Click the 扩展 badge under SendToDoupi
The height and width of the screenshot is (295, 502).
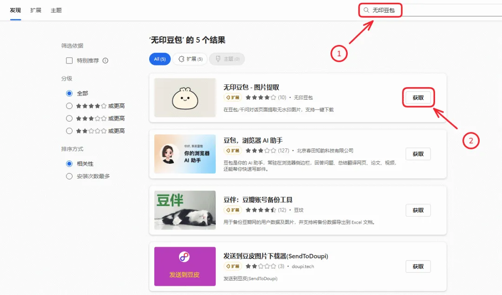tap(233, 266)
